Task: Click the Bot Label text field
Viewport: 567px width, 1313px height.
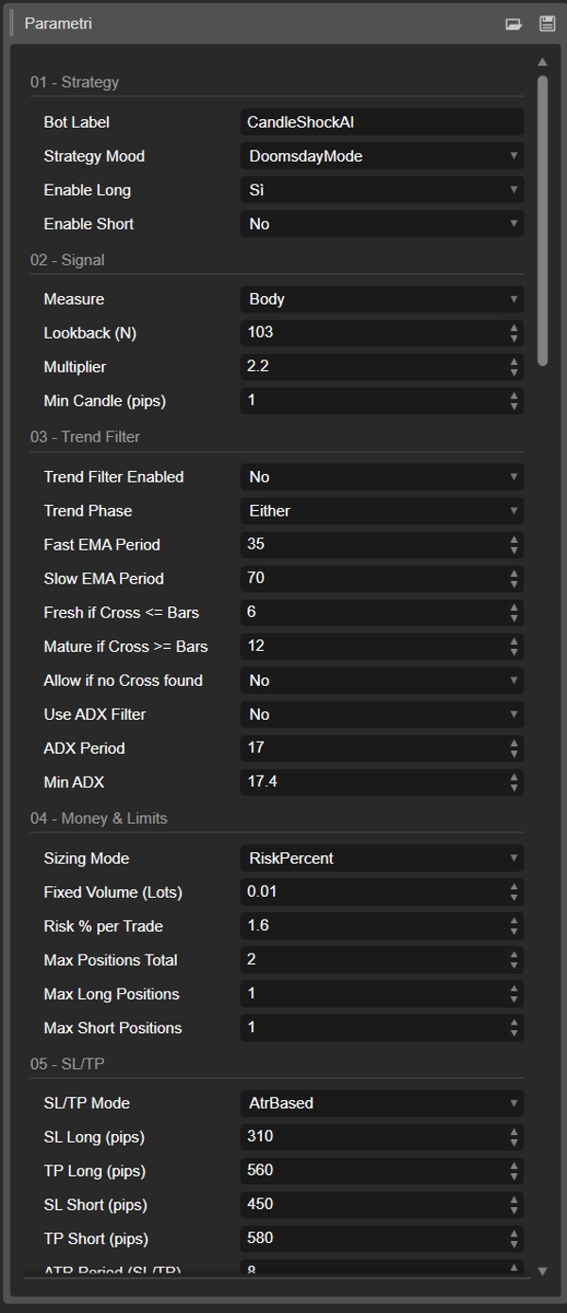Action: [x=381, y=122]
